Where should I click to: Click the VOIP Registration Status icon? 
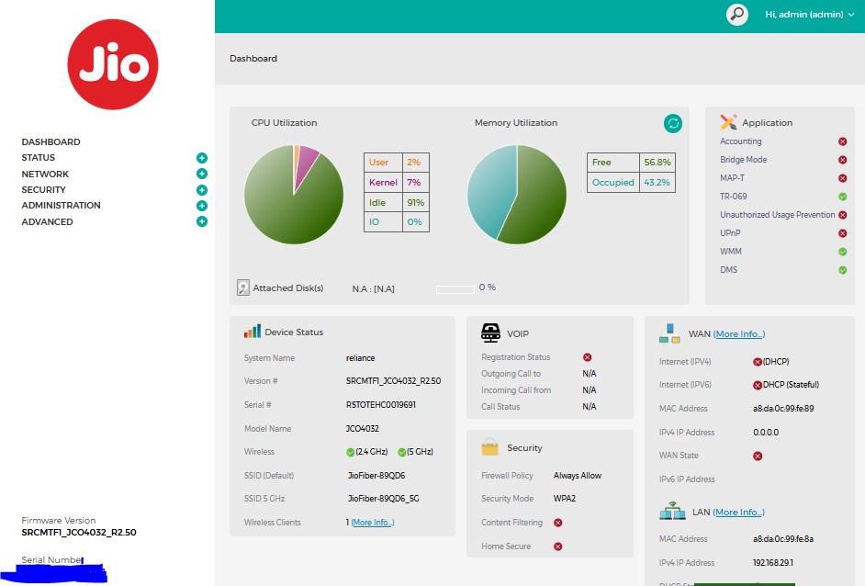point(588,357)
